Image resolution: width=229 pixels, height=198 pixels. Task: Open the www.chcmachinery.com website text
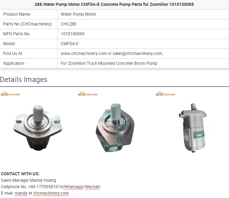click(x=84, y=53)
